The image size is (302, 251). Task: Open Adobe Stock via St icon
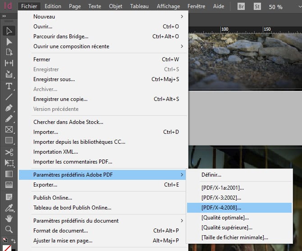[258, 7]
